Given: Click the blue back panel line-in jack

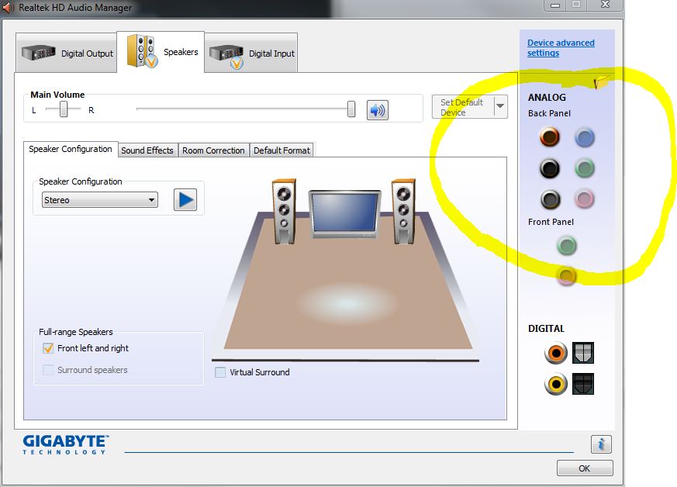Looking at the screenshot, I should 585,138.
